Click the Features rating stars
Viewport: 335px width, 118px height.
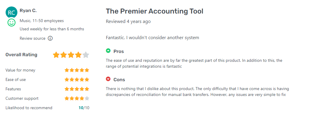[77, 89]
